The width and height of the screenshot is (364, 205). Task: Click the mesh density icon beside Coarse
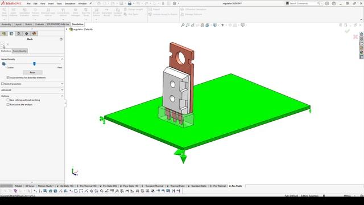click(x=4, y=64)
